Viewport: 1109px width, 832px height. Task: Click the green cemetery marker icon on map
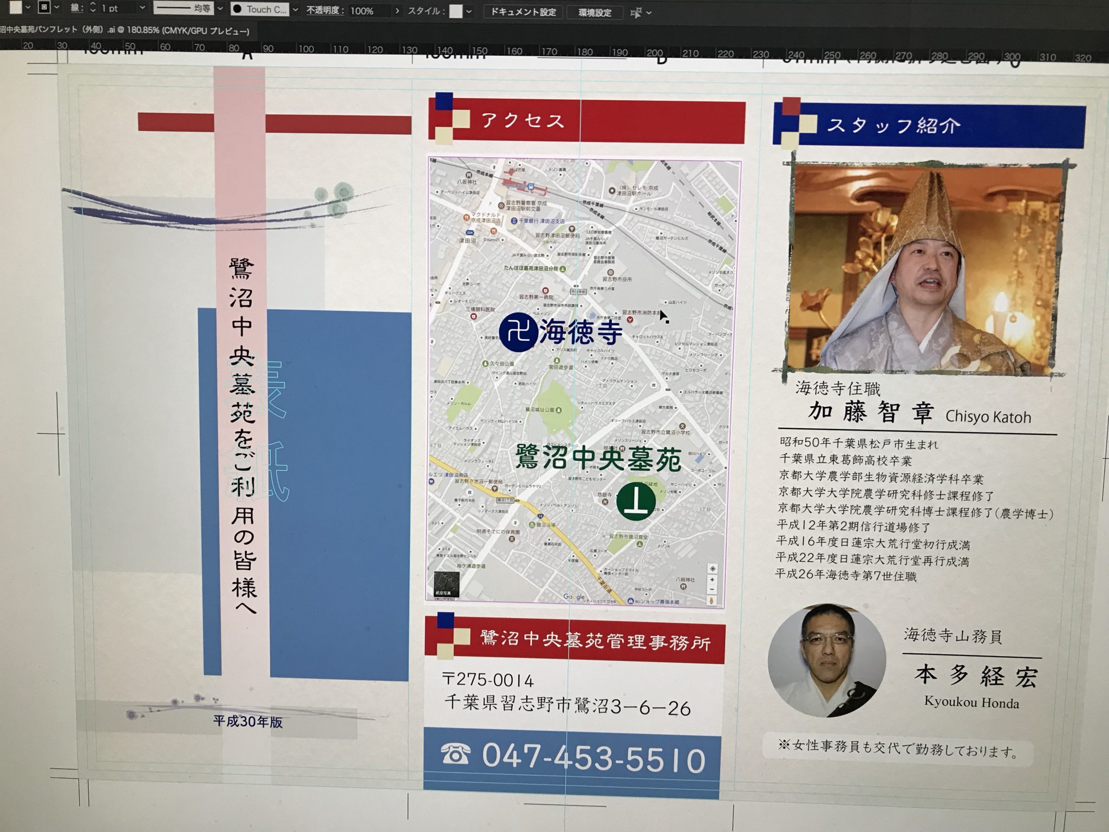tap(636, 501)
